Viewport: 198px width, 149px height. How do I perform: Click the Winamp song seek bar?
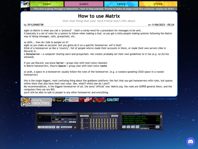coord(57,124)
